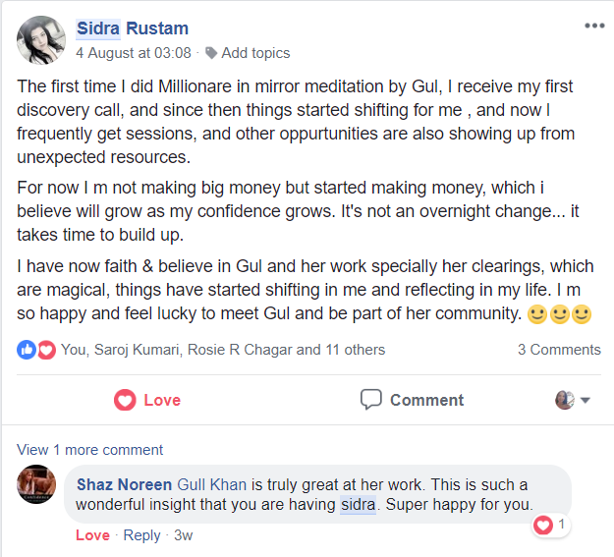Toggle the Love reaction on the post

pyautogui.click(x=147, y=400)
